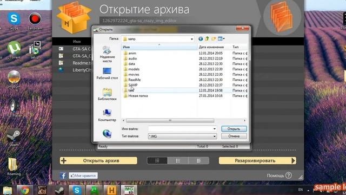The height and width of the screenshot is (195, 346).
Task: Switch to the third detailed view mode
Action: pyautogui.click(x=198, y=161)
